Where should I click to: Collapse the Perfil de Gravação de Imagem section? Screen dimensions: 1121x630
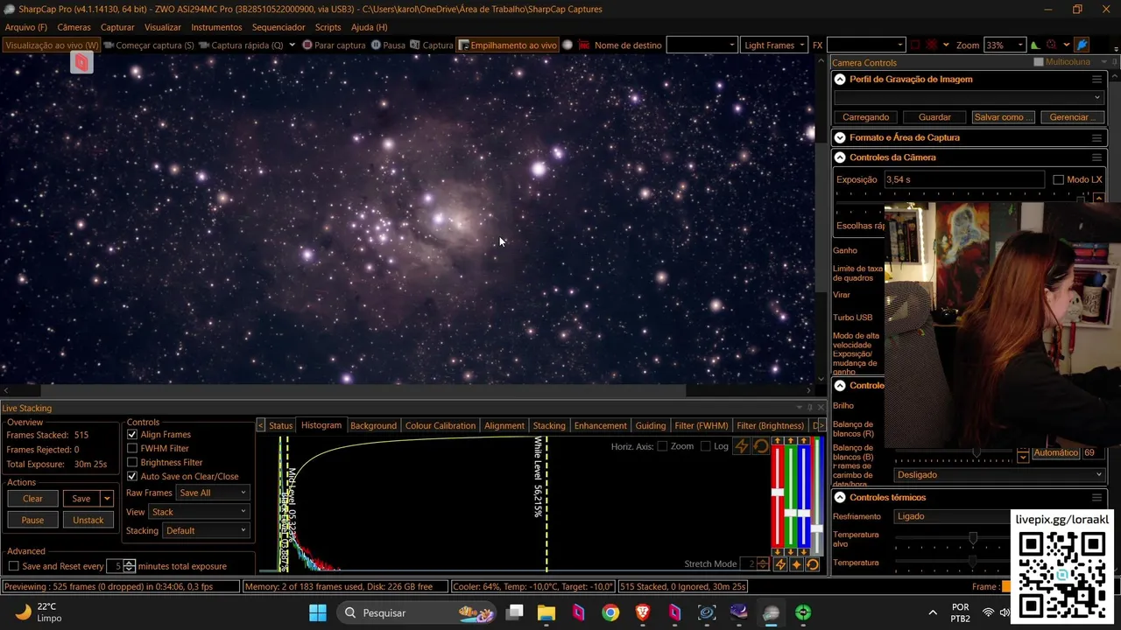(840, 80)
